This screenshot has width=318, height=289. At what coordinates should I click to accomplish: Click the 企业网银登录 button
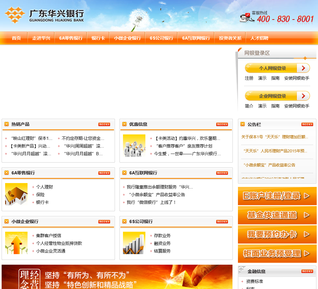point(277,96)
